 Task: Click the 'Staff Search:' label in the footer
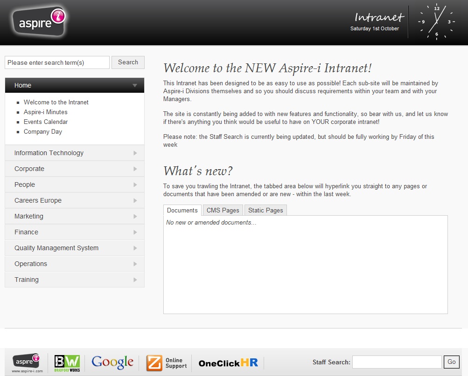[x=331, y=362]
